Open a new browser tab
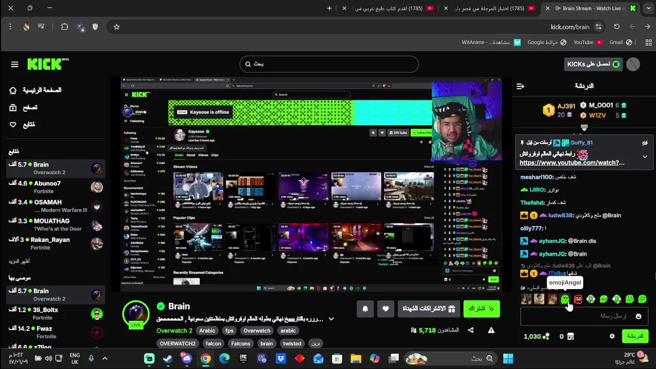Image resolution: width=656 pixels, height=369 pixels. tap(329, 8)
